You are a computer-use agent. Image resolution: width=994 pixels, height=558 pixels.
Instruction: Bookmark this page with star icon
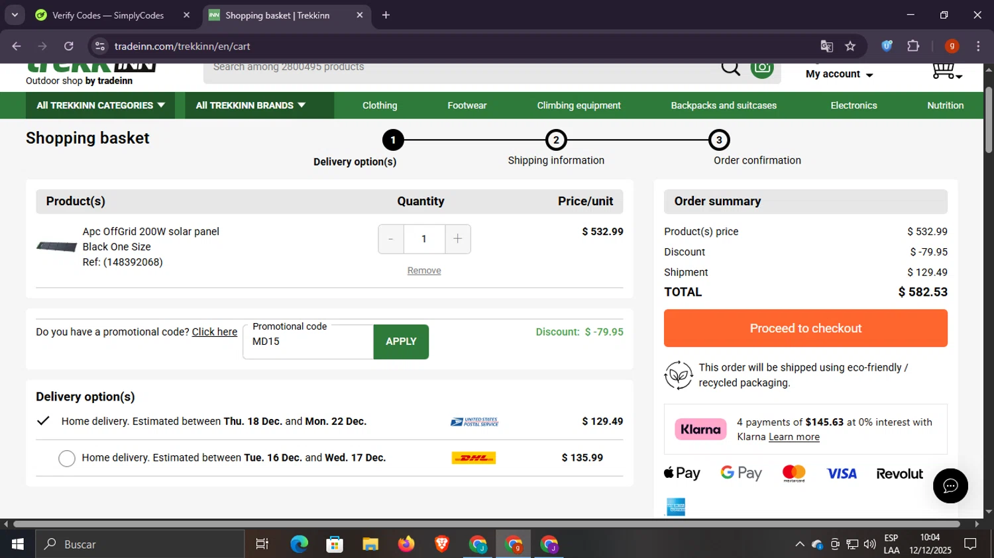click(850, 46)
